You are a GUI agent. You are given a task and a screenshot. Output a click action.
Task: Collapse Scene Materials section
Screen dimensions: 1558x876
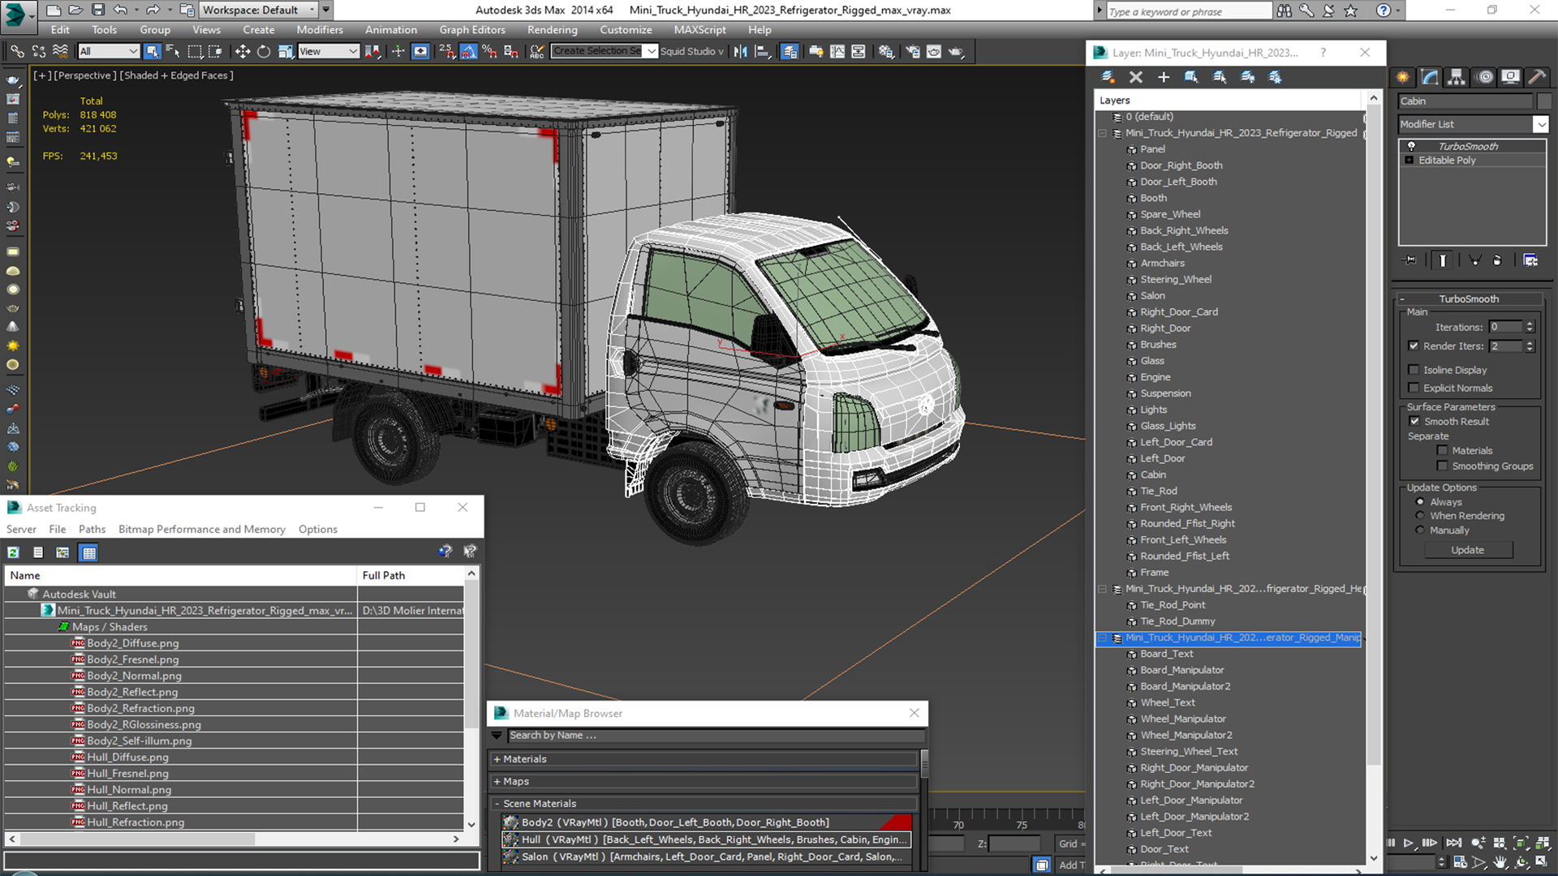tap(704, 804)
